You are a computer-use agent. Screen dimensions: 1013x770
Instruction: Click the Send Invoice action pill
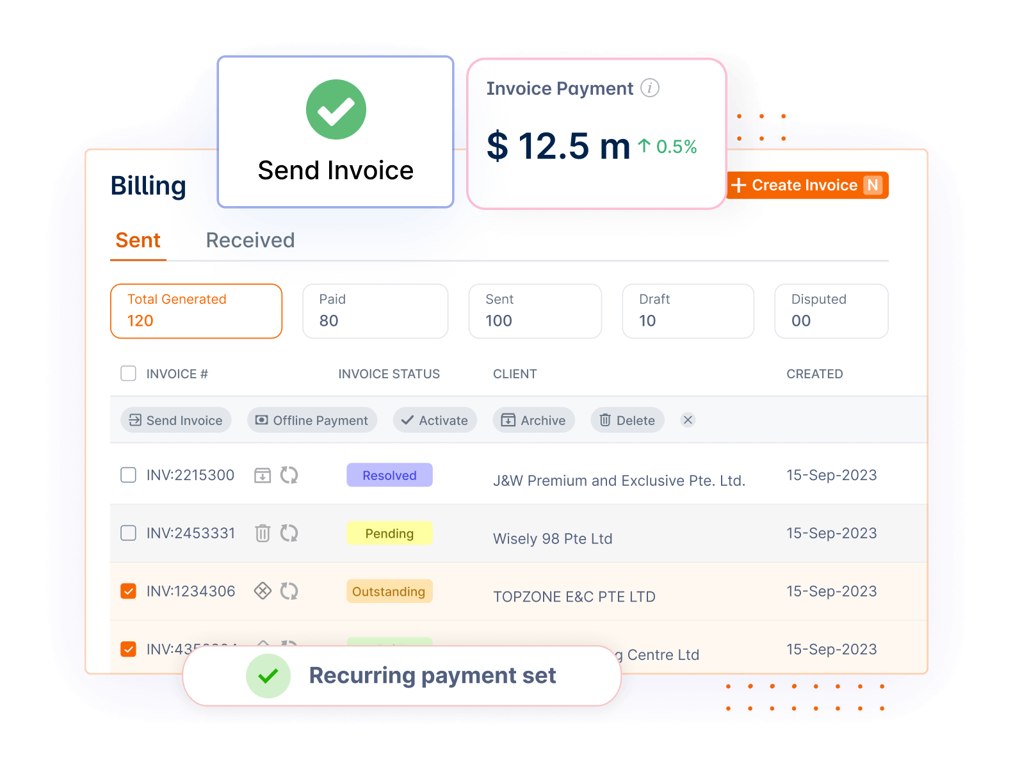(x=176, y=420)
